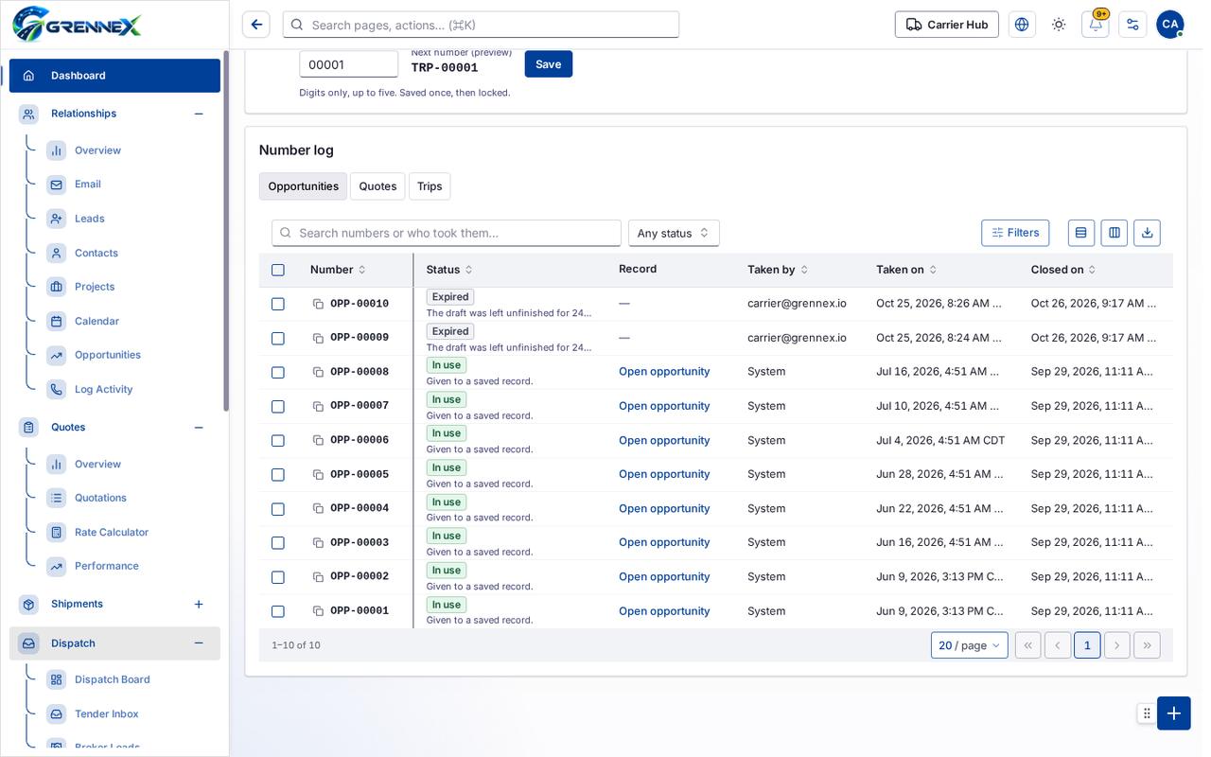The width and height of the screenshot is (1211, 757).
Task: Copy number OPP-00001 with copy icon
Action: [x=318, y=611]
